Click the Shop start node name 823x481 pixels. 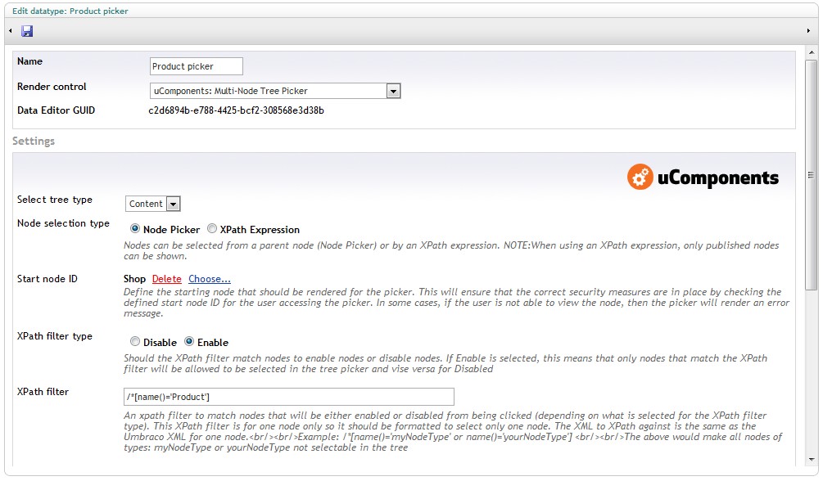134,279
